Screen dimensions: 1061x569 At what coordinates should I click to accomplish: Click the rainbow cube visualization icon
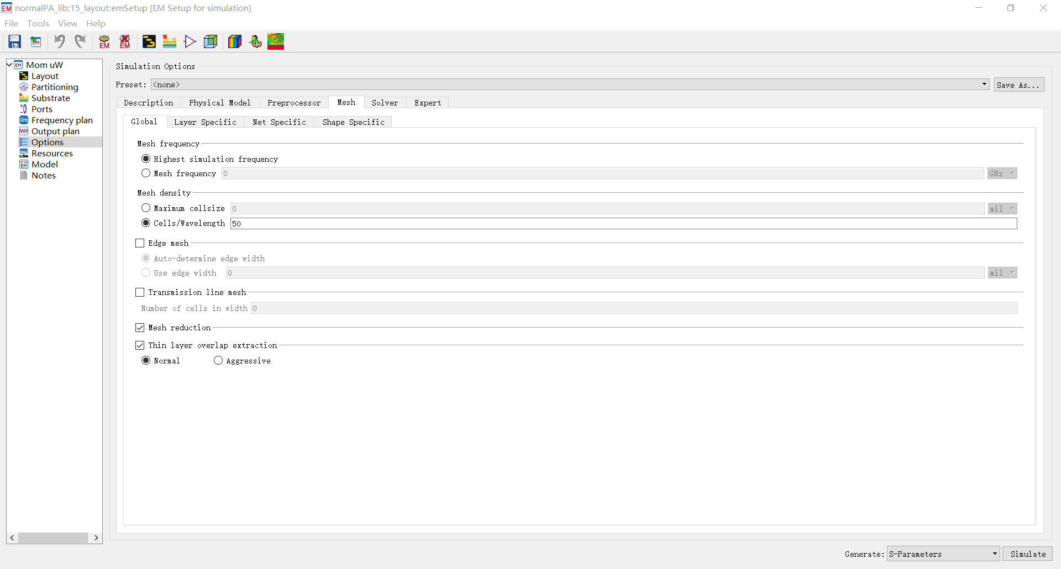pos(235,41)
